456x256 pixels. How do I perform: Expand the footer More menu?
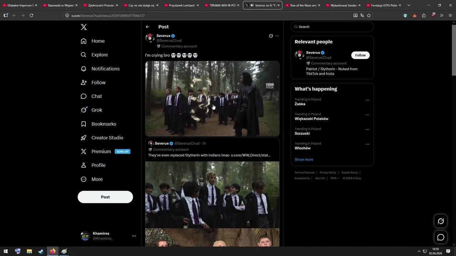(x=335, y=178)
